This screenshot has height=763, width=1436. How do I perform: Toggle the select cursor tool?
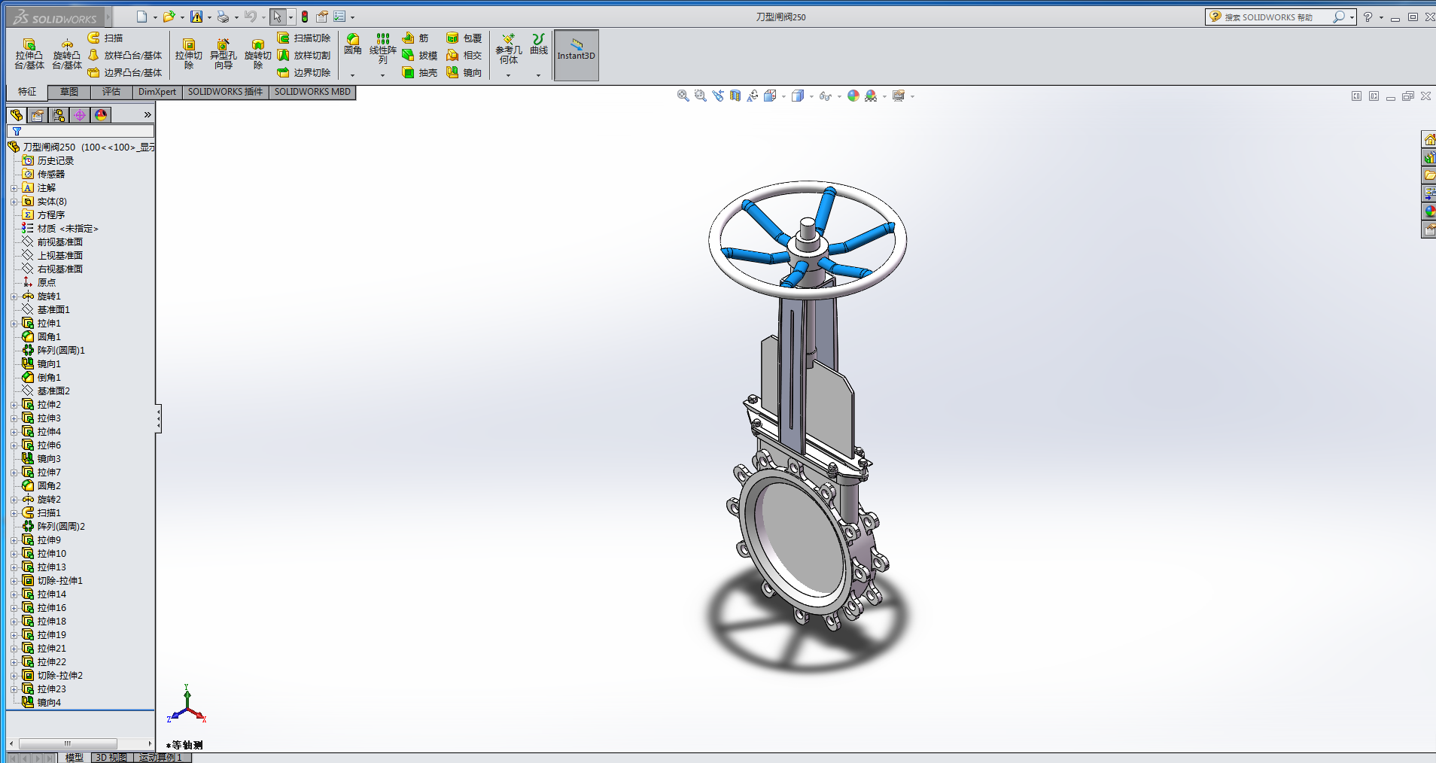point(277,17)
